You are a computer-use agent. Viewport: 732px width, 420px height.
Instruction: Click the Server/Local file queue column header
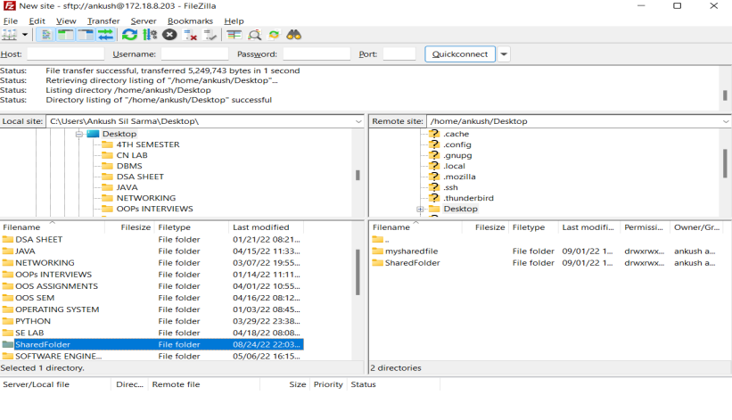tap(55, 384)
